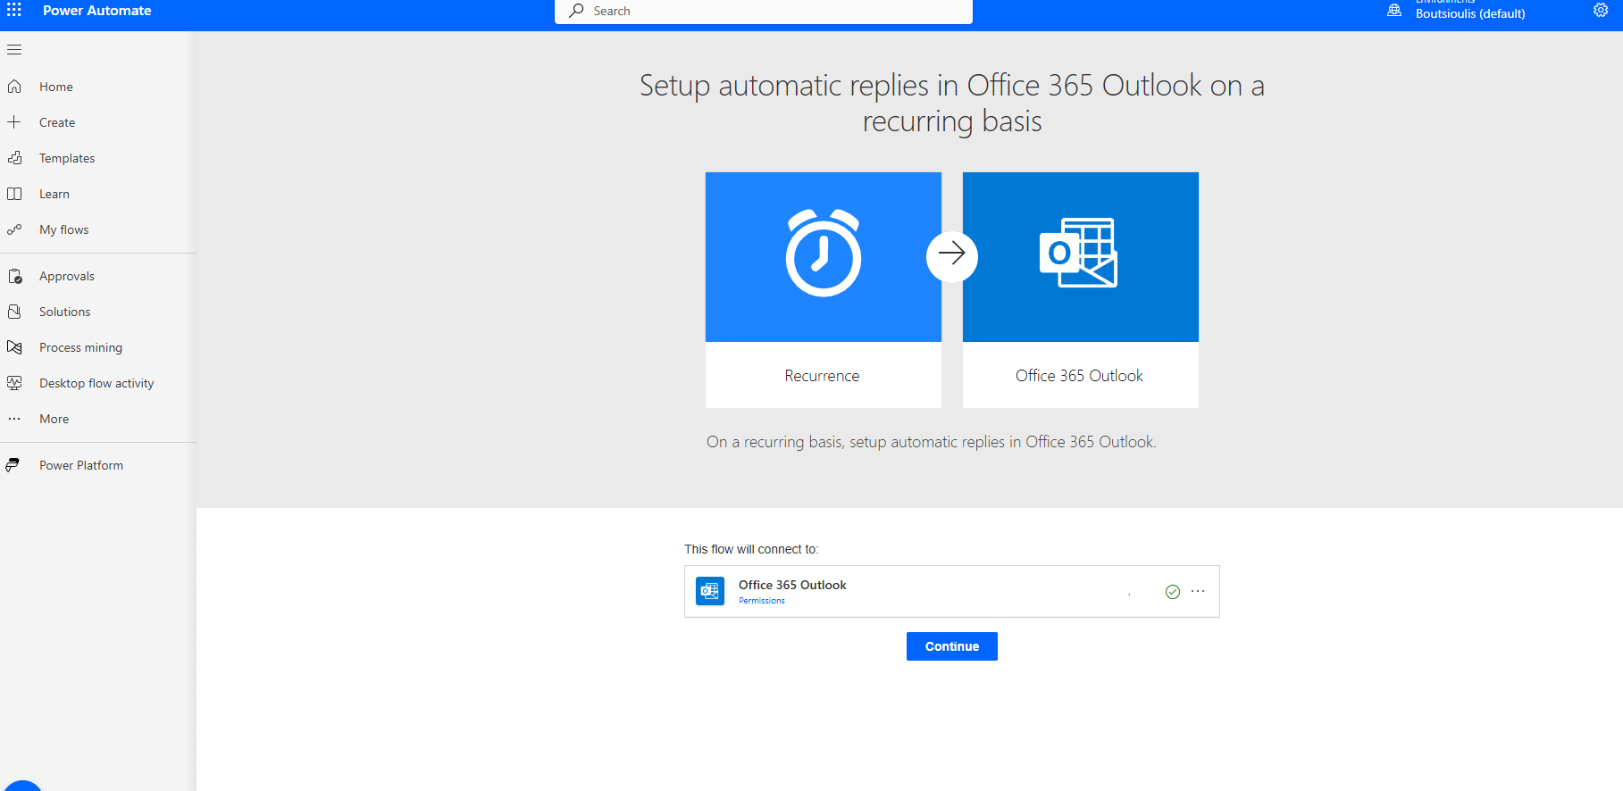Click the Office 365 Outlook connection name
Image resolution: width=1623 pixels, height=791 pixels.
(x=792, y=585)
